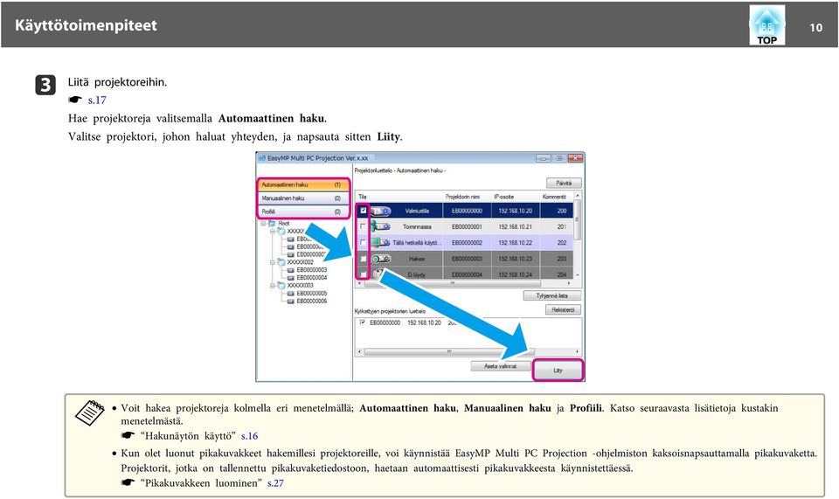Click the Rekisteröi button

(564, 310)
